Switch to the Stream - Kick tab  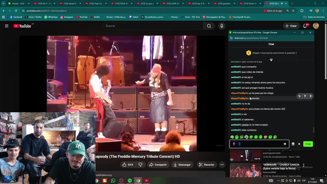pos(19,4)
